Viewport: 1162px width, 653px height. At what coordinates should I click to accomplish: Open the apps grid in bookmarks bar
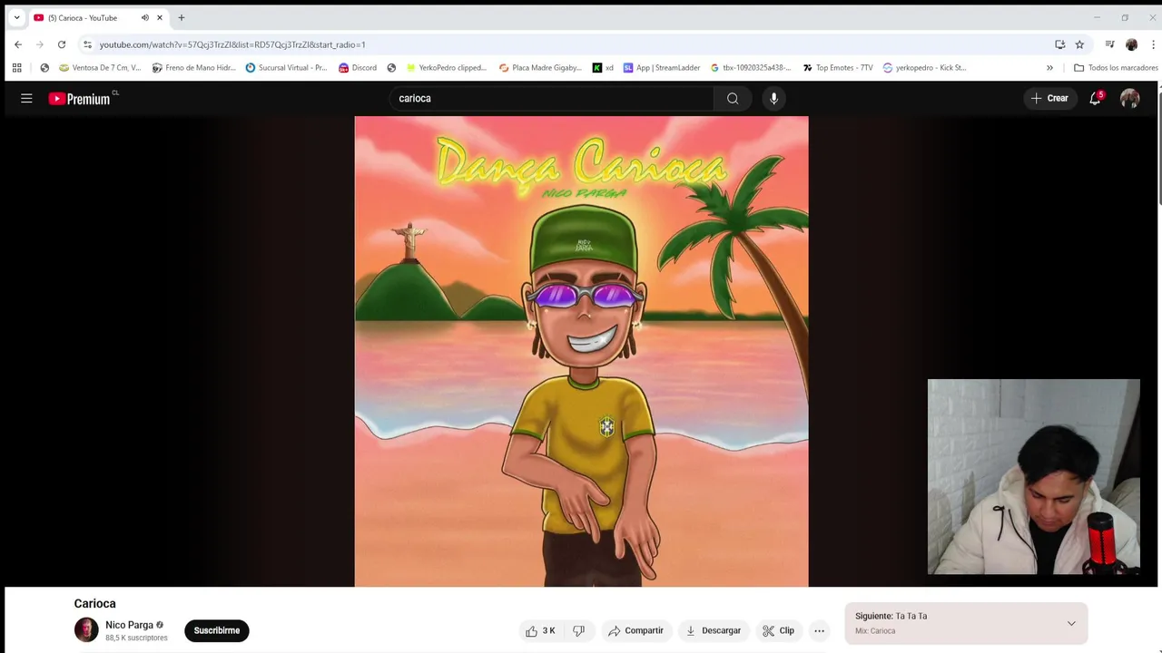[16, 67]
